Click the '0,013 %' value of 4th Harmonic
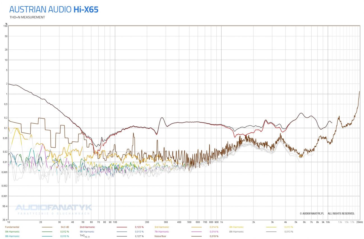 point(289,227)
